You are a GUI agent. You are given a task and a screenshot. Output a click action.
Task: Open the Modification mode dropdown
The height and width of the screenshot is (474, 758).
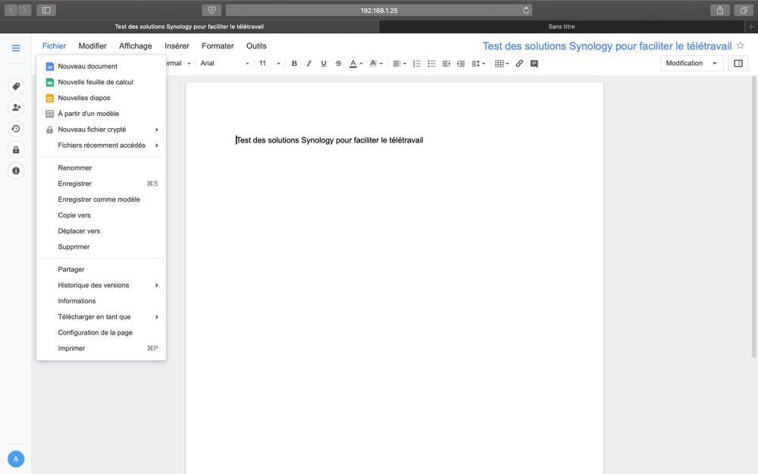click(x=691, y=64)
